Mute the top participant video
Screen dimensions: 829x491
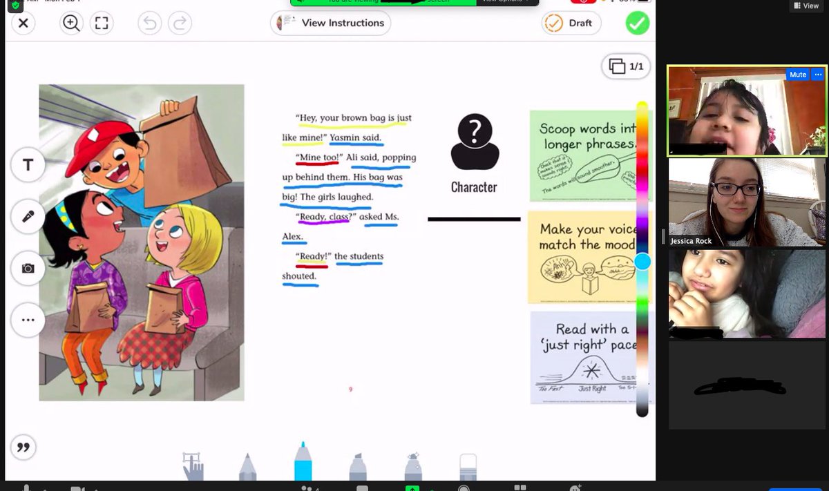tap(798, 75)
